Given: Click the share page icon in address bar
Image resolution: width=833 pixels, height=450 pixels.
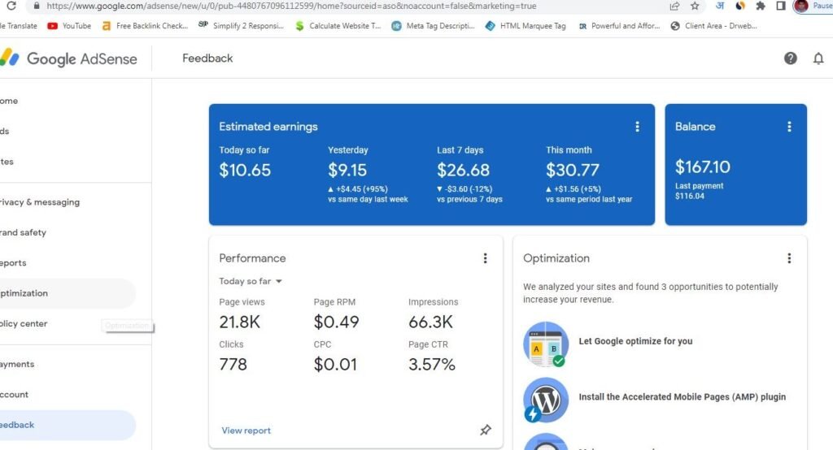Looking at the screenshot, I should pyautogui.click(x=674, y=6).
